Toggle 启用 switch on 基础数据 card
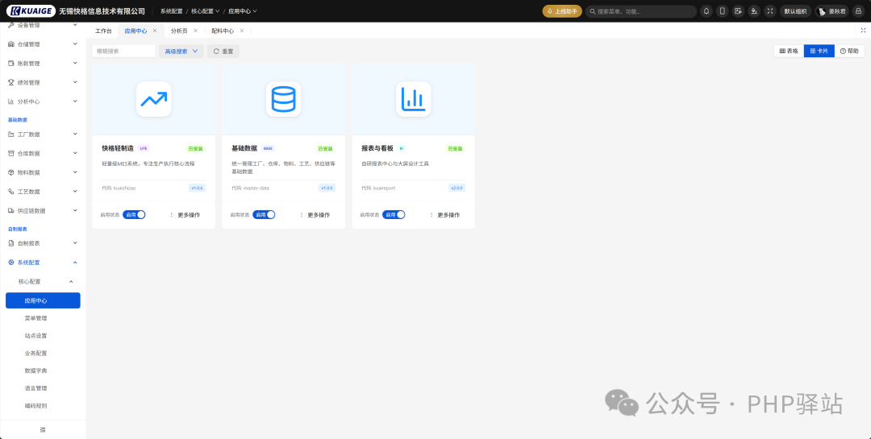Image resolution: width=871 pixels, height=439 pixels. click(x=264, y=215)
